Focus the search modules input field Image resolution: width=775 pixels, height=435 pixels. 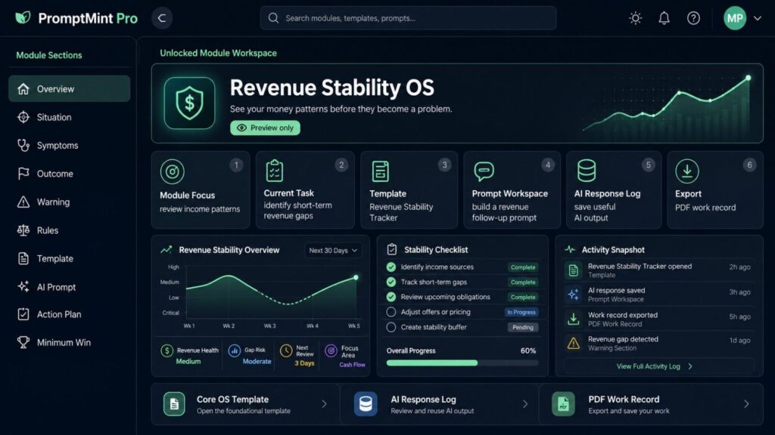tap(408, 18)
